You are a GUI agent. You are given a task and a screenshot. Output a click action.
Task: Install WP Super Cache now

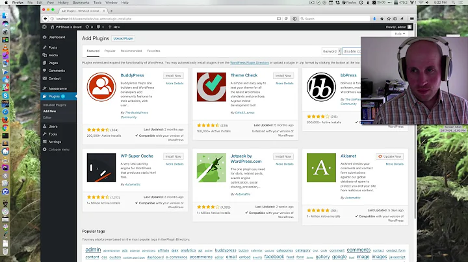tap(173, 156)
